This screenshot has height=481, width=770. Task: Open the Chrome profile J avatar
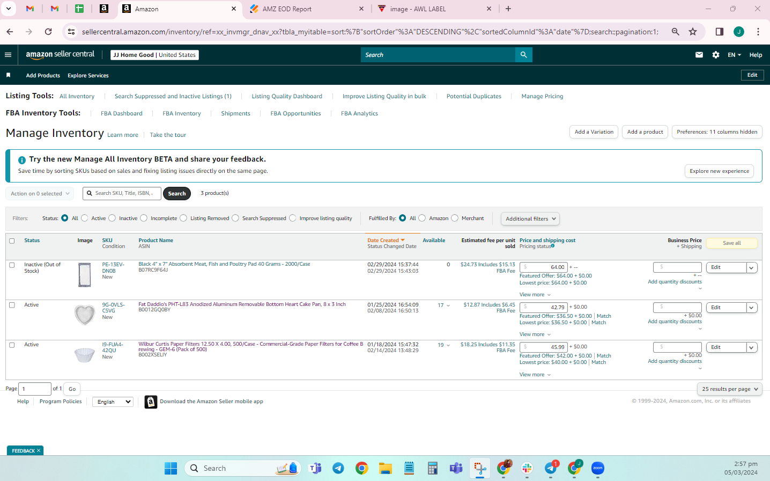[739, 32]
